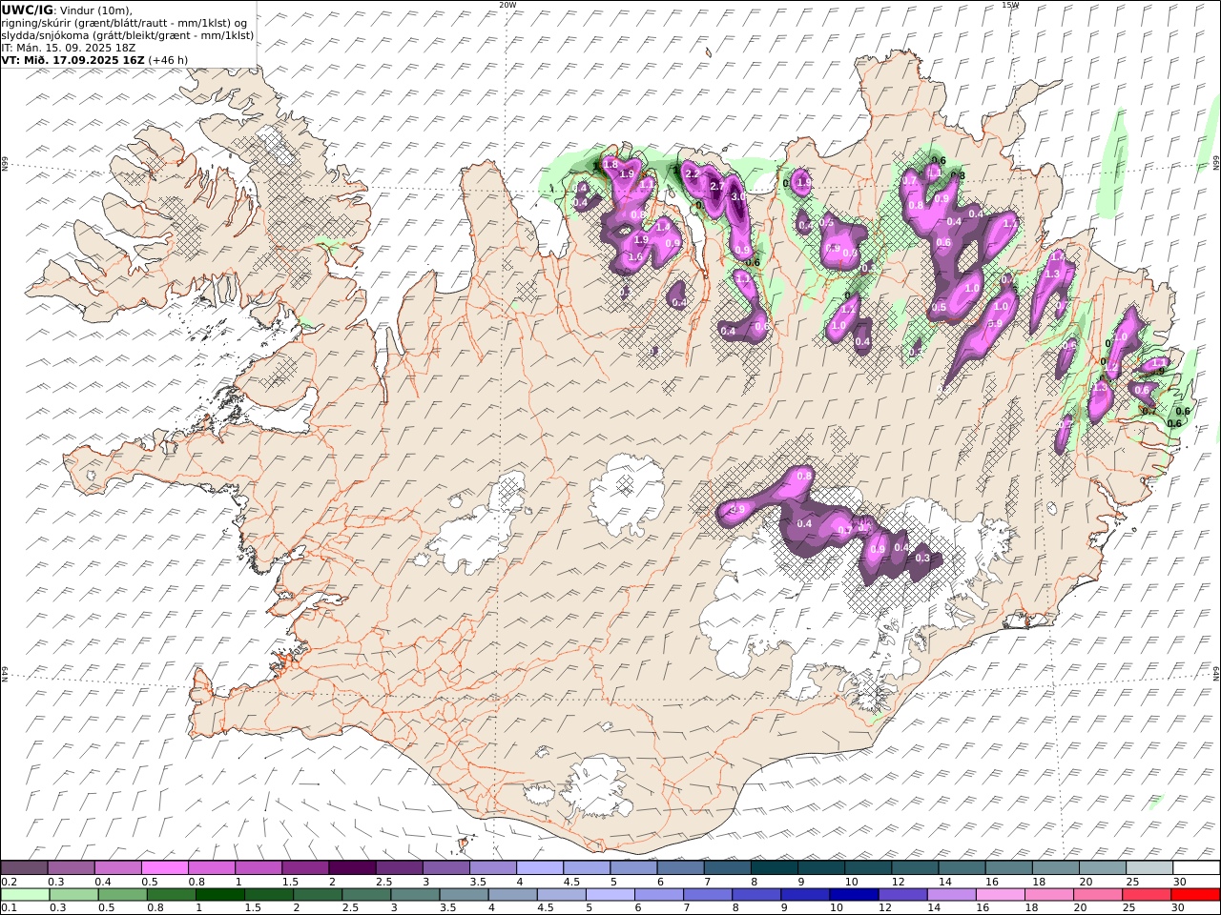This screenshot has width=1221, height=915.
Task: Click upper legend swatch between 1.5 and 2
Action: coord(304,868)
